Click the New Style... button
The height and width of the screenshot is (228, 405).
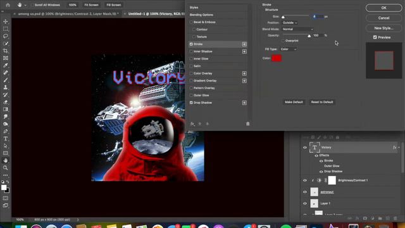point(383,28)
